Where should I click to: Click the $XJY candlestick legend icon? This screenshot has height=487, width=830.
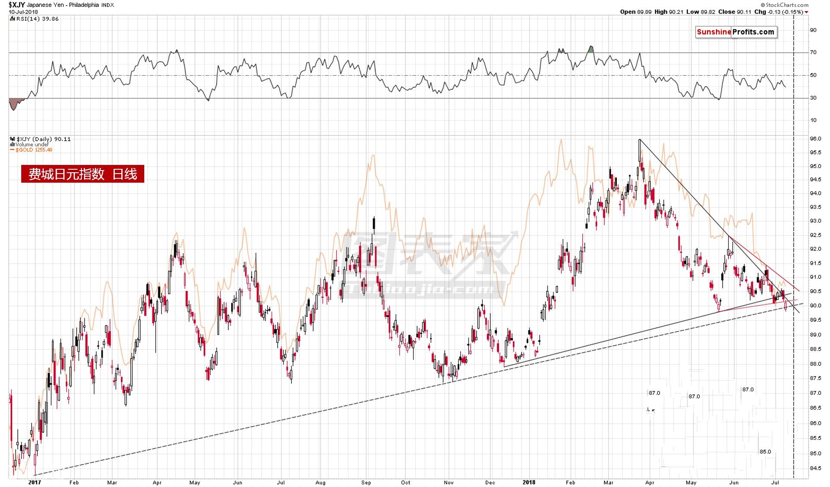[x=13, y=139]
